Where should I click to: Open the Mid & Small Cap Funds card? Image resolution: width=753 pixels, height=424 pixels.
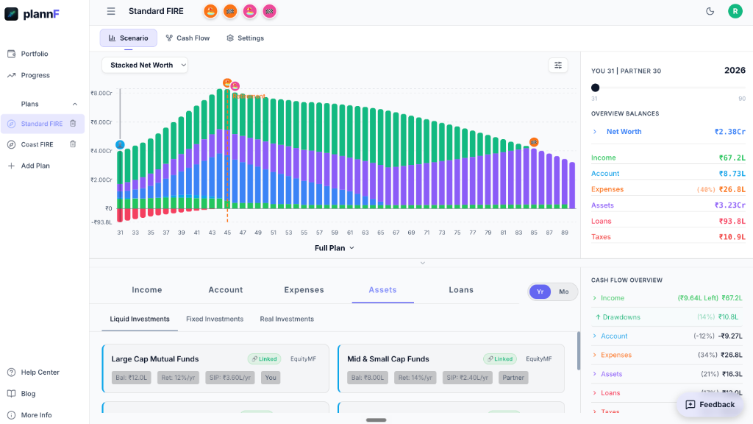click(x=451, y=368)
